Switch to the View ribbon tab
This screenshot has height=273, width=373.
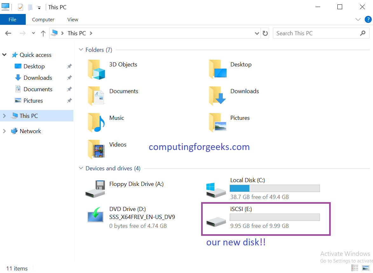pos(72,19)
